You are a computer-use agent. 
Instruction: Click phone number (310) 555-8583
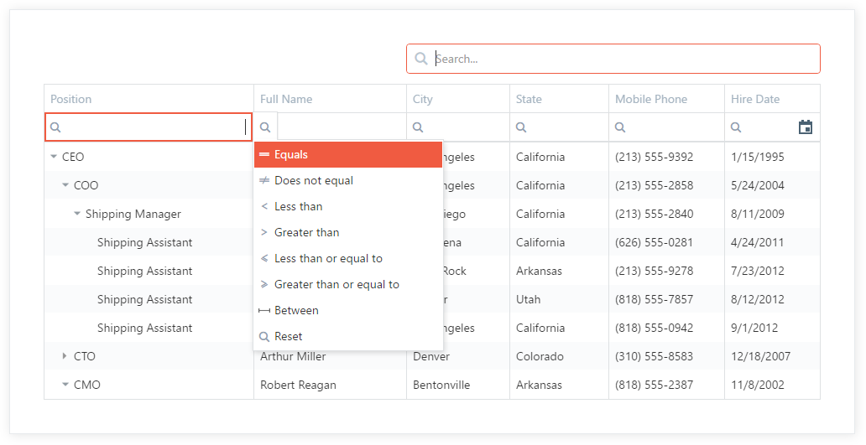tap(654, 356)
